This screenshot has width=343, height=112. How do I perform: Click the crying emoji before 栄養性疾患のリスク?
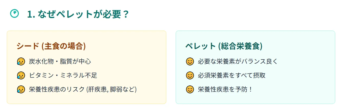click(21, 89)
